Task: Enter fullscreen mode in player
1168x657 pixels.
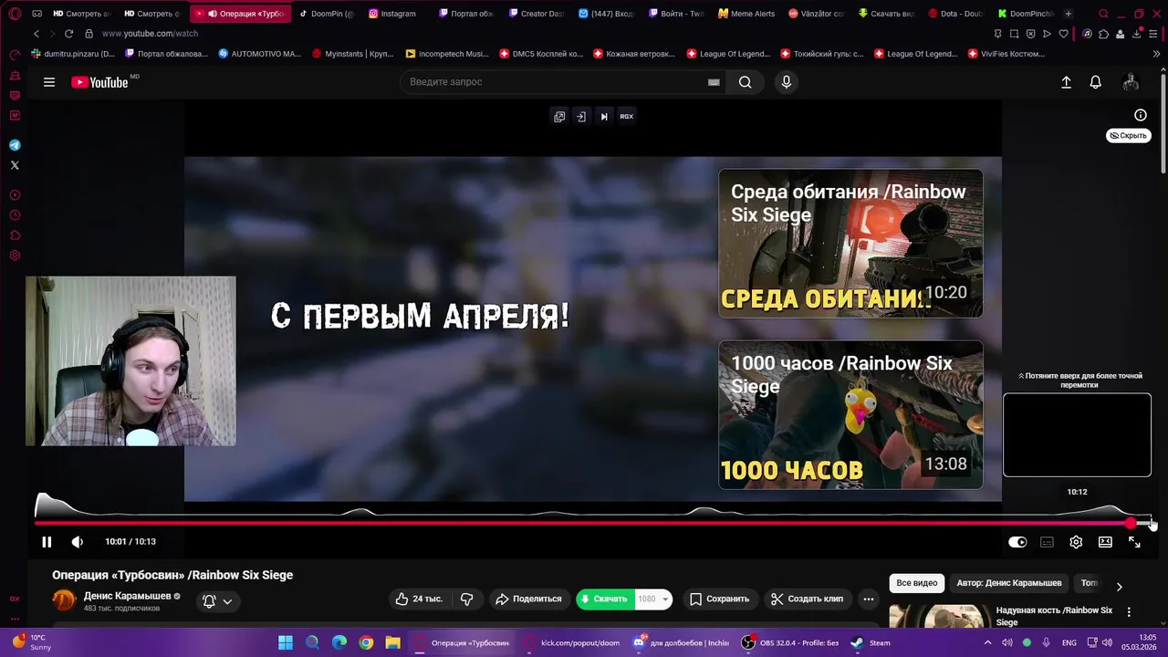Action: coord(1134,542)
